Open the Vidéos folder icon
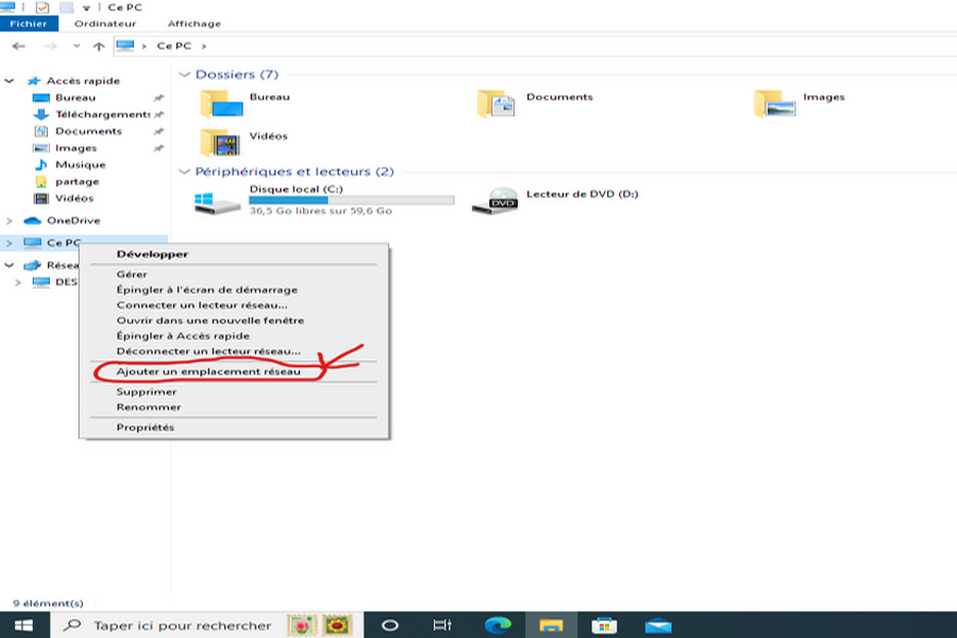The width and height of the screenshot is (957, 638). [x=220, y=143]
